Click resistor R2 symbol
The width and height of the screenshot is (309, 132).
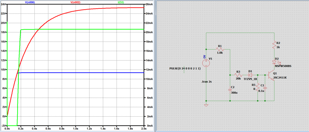point(274,45)
